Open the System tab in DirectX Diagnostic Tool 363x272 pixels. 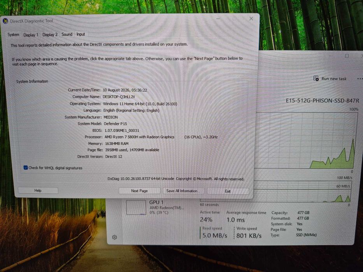click(x=13, y=35)
